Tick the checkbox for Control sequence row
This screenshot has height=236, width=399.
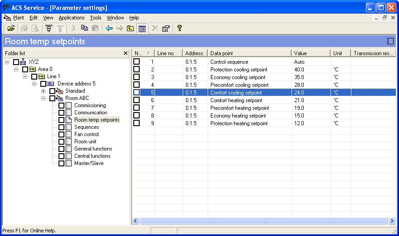(x=136, y=61)
